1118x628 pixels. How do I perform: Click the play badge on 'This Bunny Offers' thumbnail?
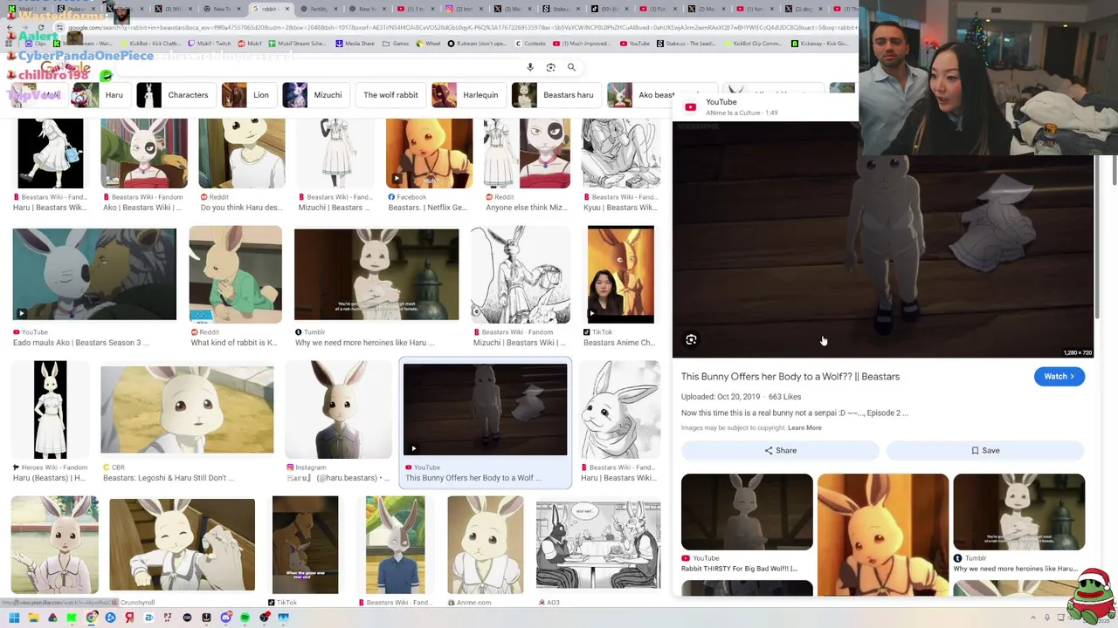pos(414,449)
